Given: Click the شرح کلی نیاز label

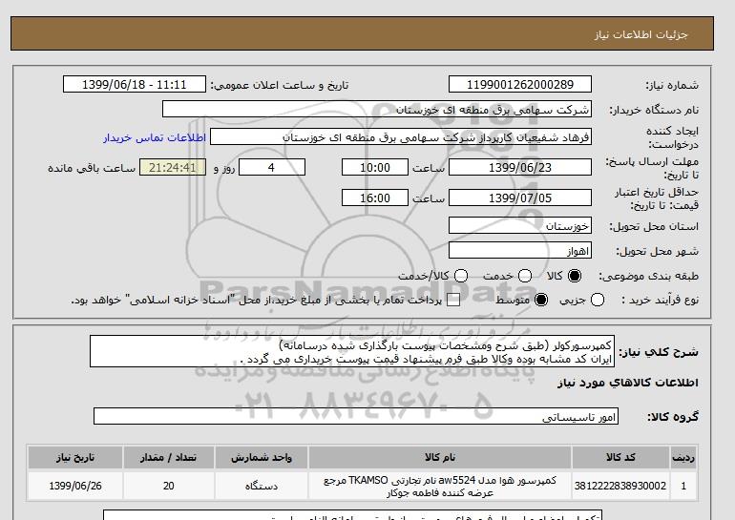Looking at the screenshot, I should (659, 352).
